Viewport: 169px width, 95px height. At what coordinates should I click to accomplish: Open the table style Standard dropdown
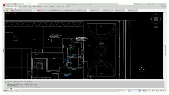[x=120, y=11]
